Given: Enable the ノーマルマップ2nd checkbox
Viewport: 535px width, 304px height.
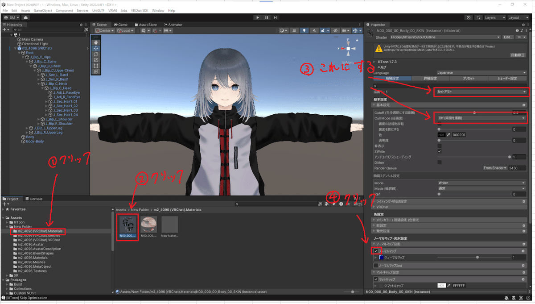Looking at the screenshot, I should click(x=376, y=265).
